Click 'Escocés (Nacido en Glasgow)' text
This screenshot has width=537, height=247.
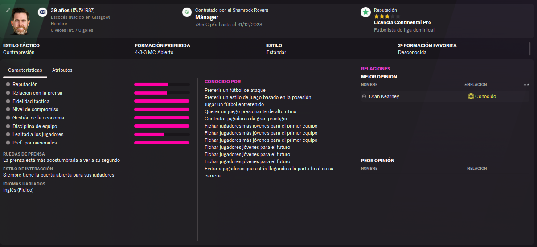(80, 17)
